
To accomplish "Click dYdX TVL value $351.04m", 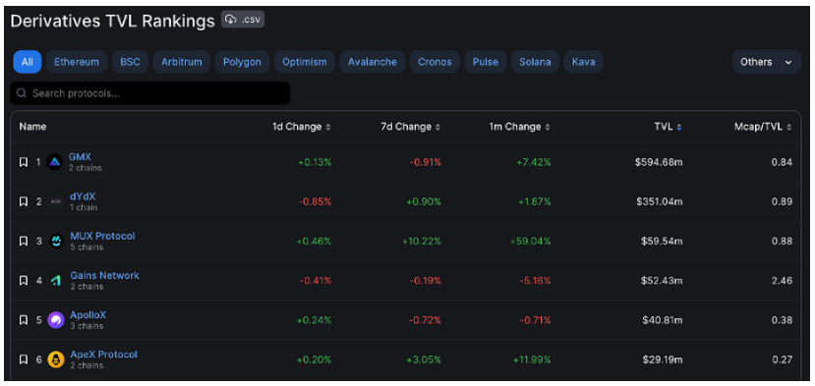I will 659,202.
